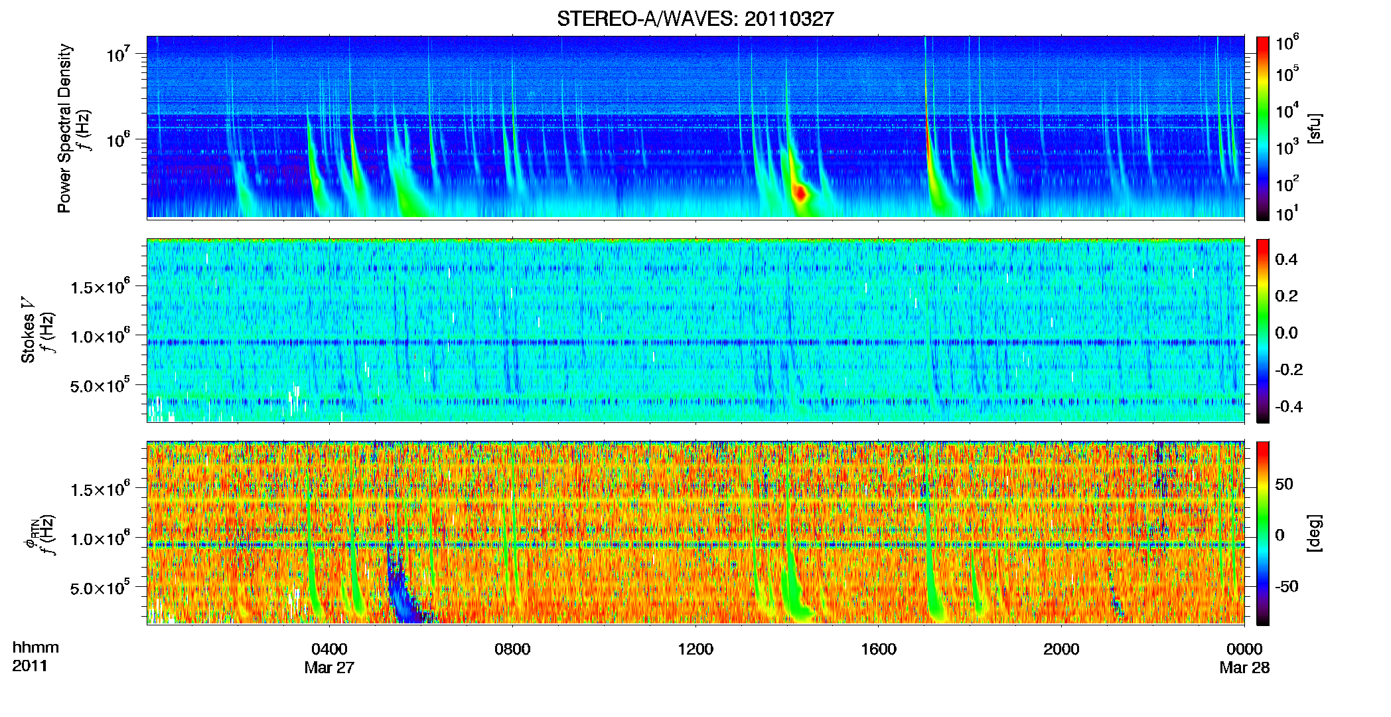Click 10^2 on the sfu color scale
Screen dimensions: 1391x717
coord(1287,184)
